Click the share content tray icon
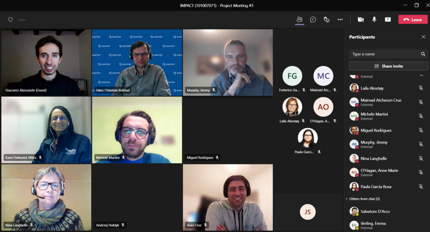This screenshot has width=430, height=232. [x=388, y=19]
